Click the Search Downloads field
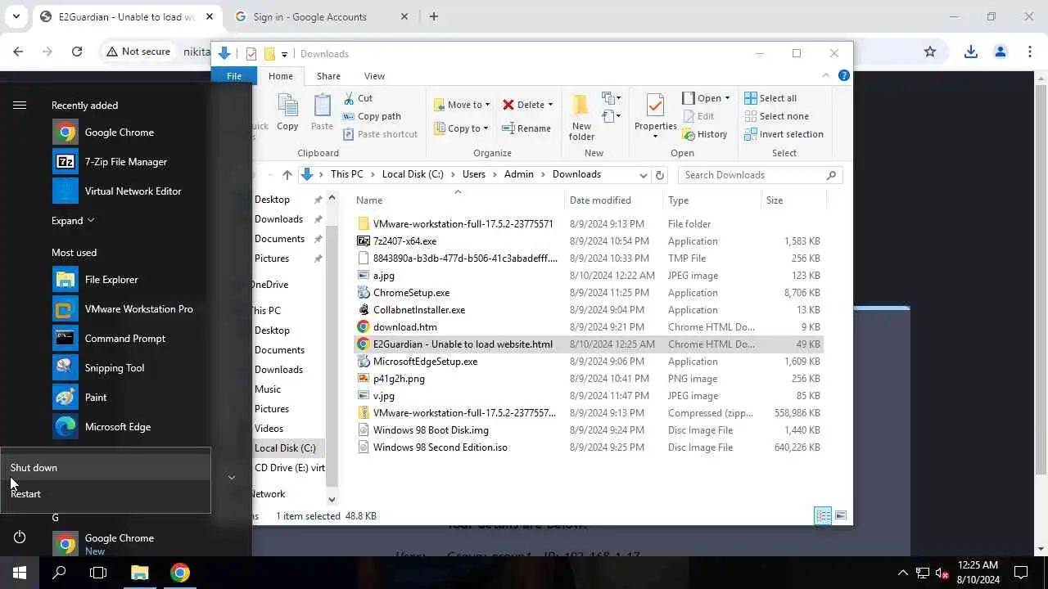Viewport: 1048px width, 589px height. coord(760,175)
